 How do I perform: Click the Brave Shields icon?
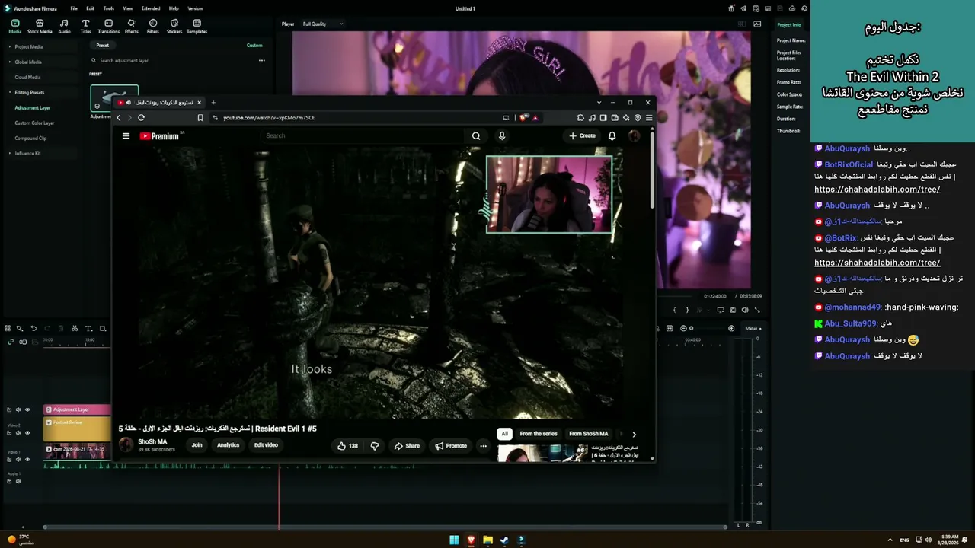click(523, 118)
